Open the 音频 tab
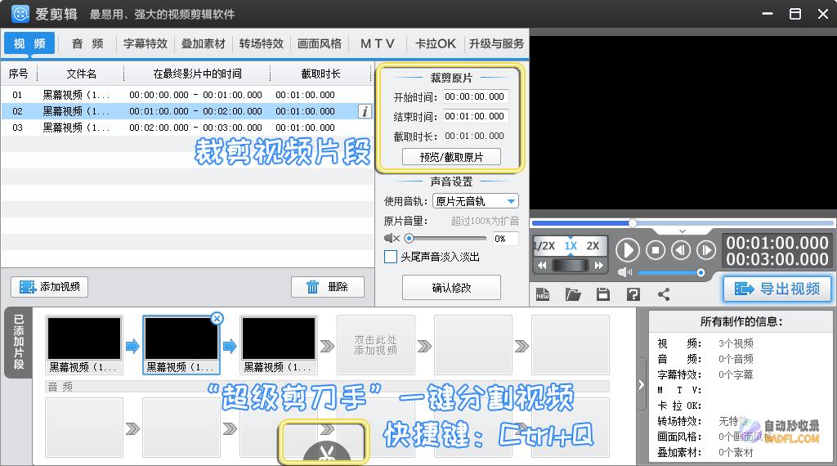This screenshot has width=837, height=466. click(87, 44)
